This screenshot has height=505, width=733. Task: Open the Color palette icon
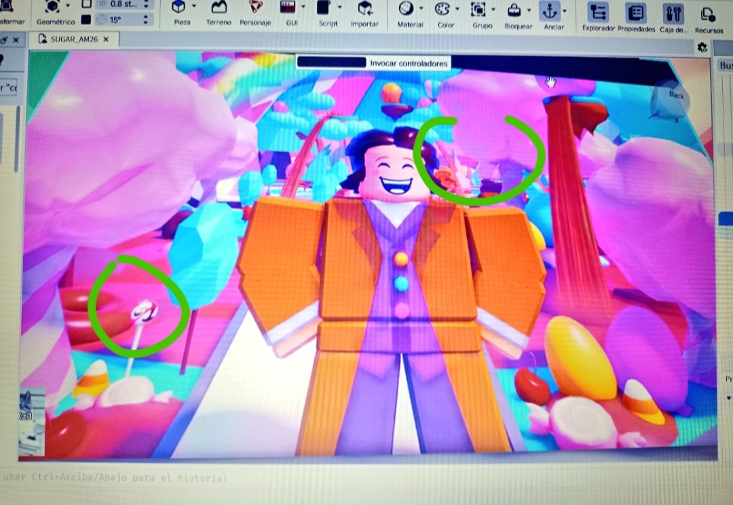pos(442,9)
